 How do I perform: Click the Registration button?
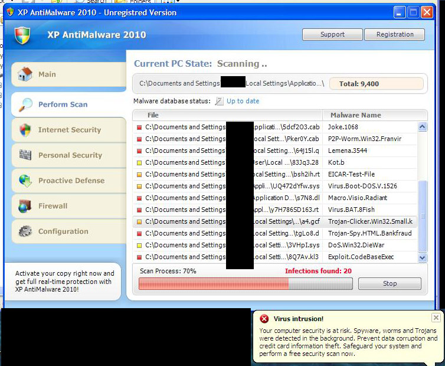[395, 34]
